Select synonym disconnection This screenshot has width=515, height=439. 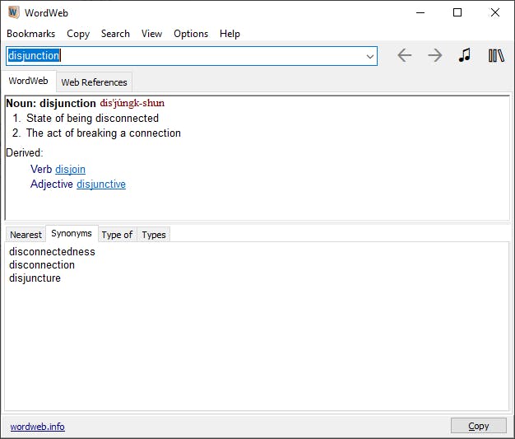point(42,264)
